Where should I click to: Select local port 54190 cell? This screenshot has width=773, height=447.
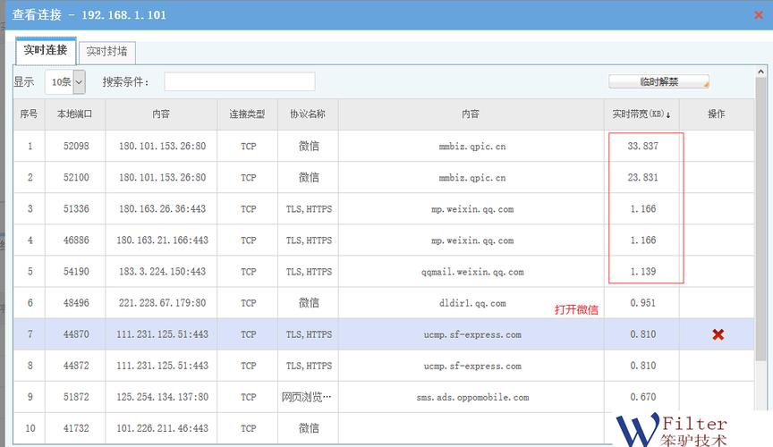point(76,272)
